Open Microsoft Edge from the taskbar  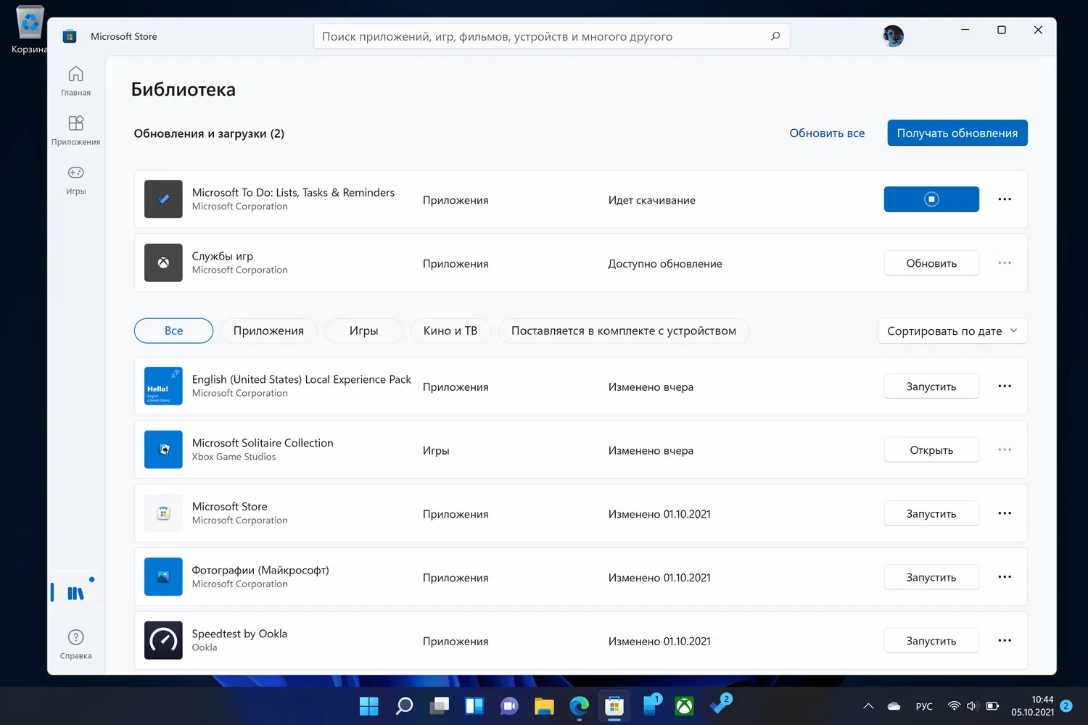[579, 706]
